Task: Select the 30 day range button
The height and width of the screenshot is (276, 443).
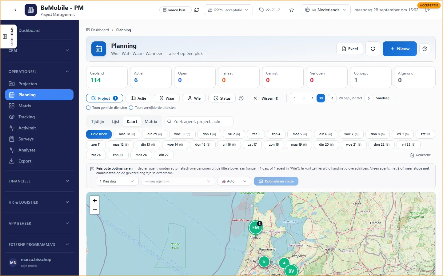Action: (321, 98)
